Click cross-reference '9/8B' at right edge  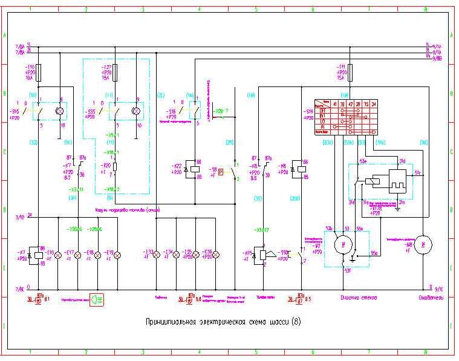pyautogui.click(x=437, y=59)
